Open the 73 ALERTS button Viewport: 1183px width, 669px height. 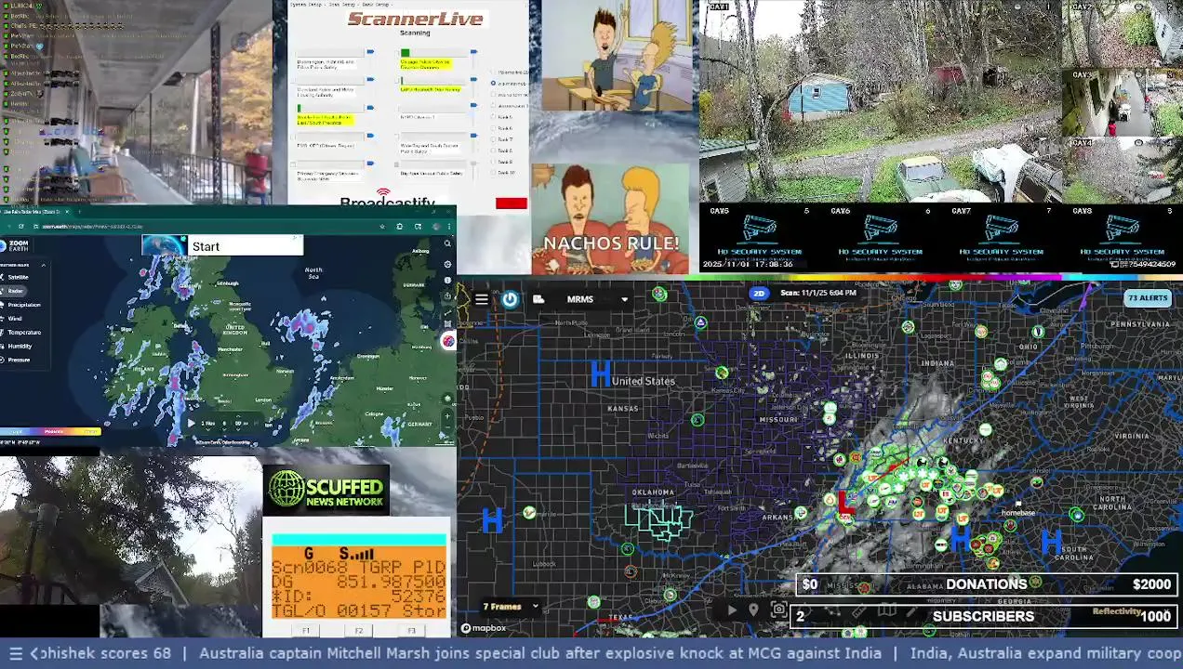coord(1147,298)
